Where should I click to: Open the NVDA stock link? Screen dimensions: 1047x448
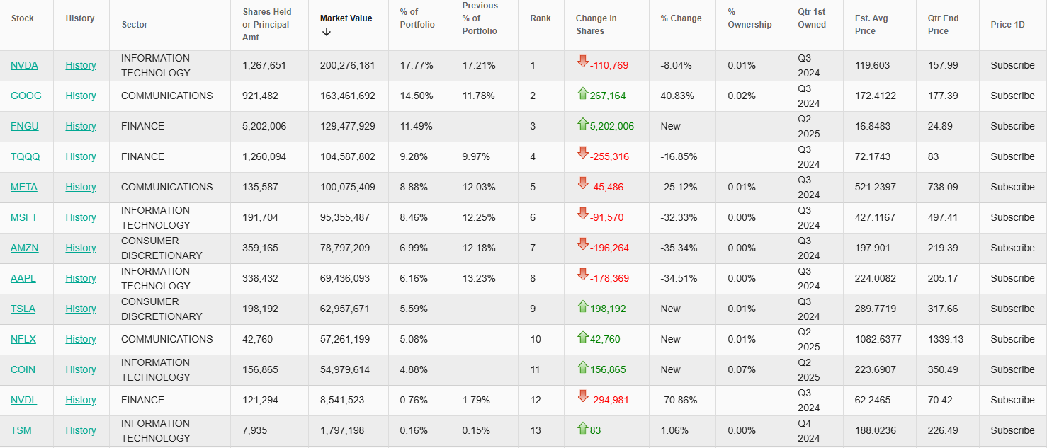[24, 65]
